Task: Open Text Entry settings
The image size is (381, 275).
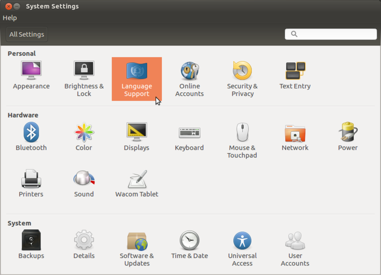Action: tap(295, 76)
